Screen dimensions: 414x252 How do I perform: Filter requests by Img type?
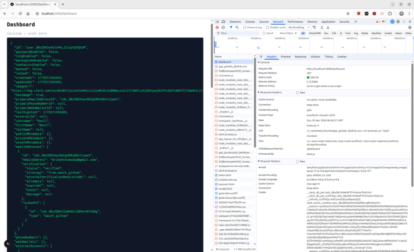[x=356, y=33]
